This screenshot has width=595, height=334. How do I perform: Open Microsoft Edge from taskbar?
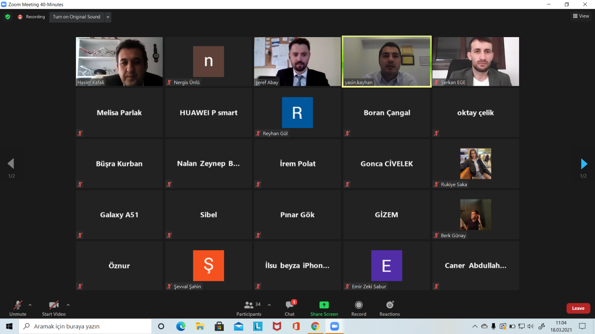[x=181, y=326]
